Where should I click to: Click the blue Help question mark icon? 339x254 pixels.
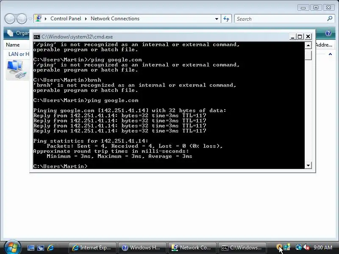click(328, 33)
